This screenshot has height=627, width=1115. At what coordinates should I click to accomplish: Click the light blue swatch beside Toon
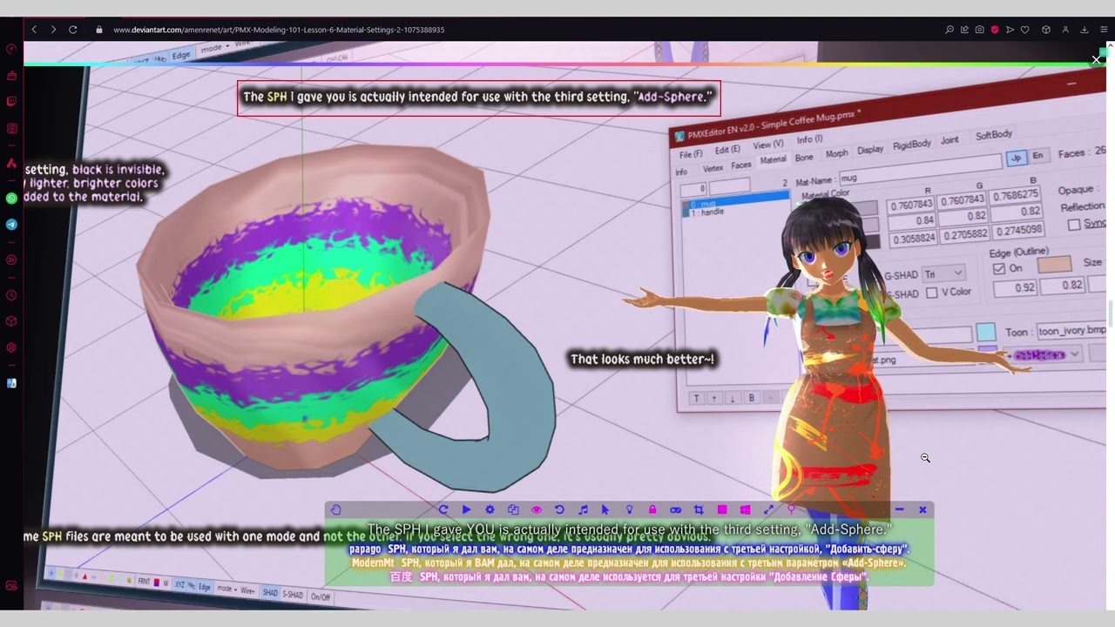[985, 332]
